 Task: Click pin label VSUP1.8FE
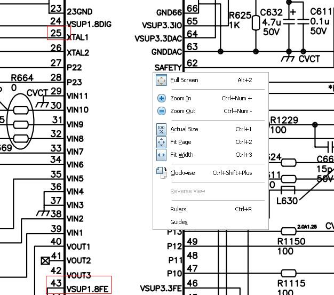click(88, 289)
